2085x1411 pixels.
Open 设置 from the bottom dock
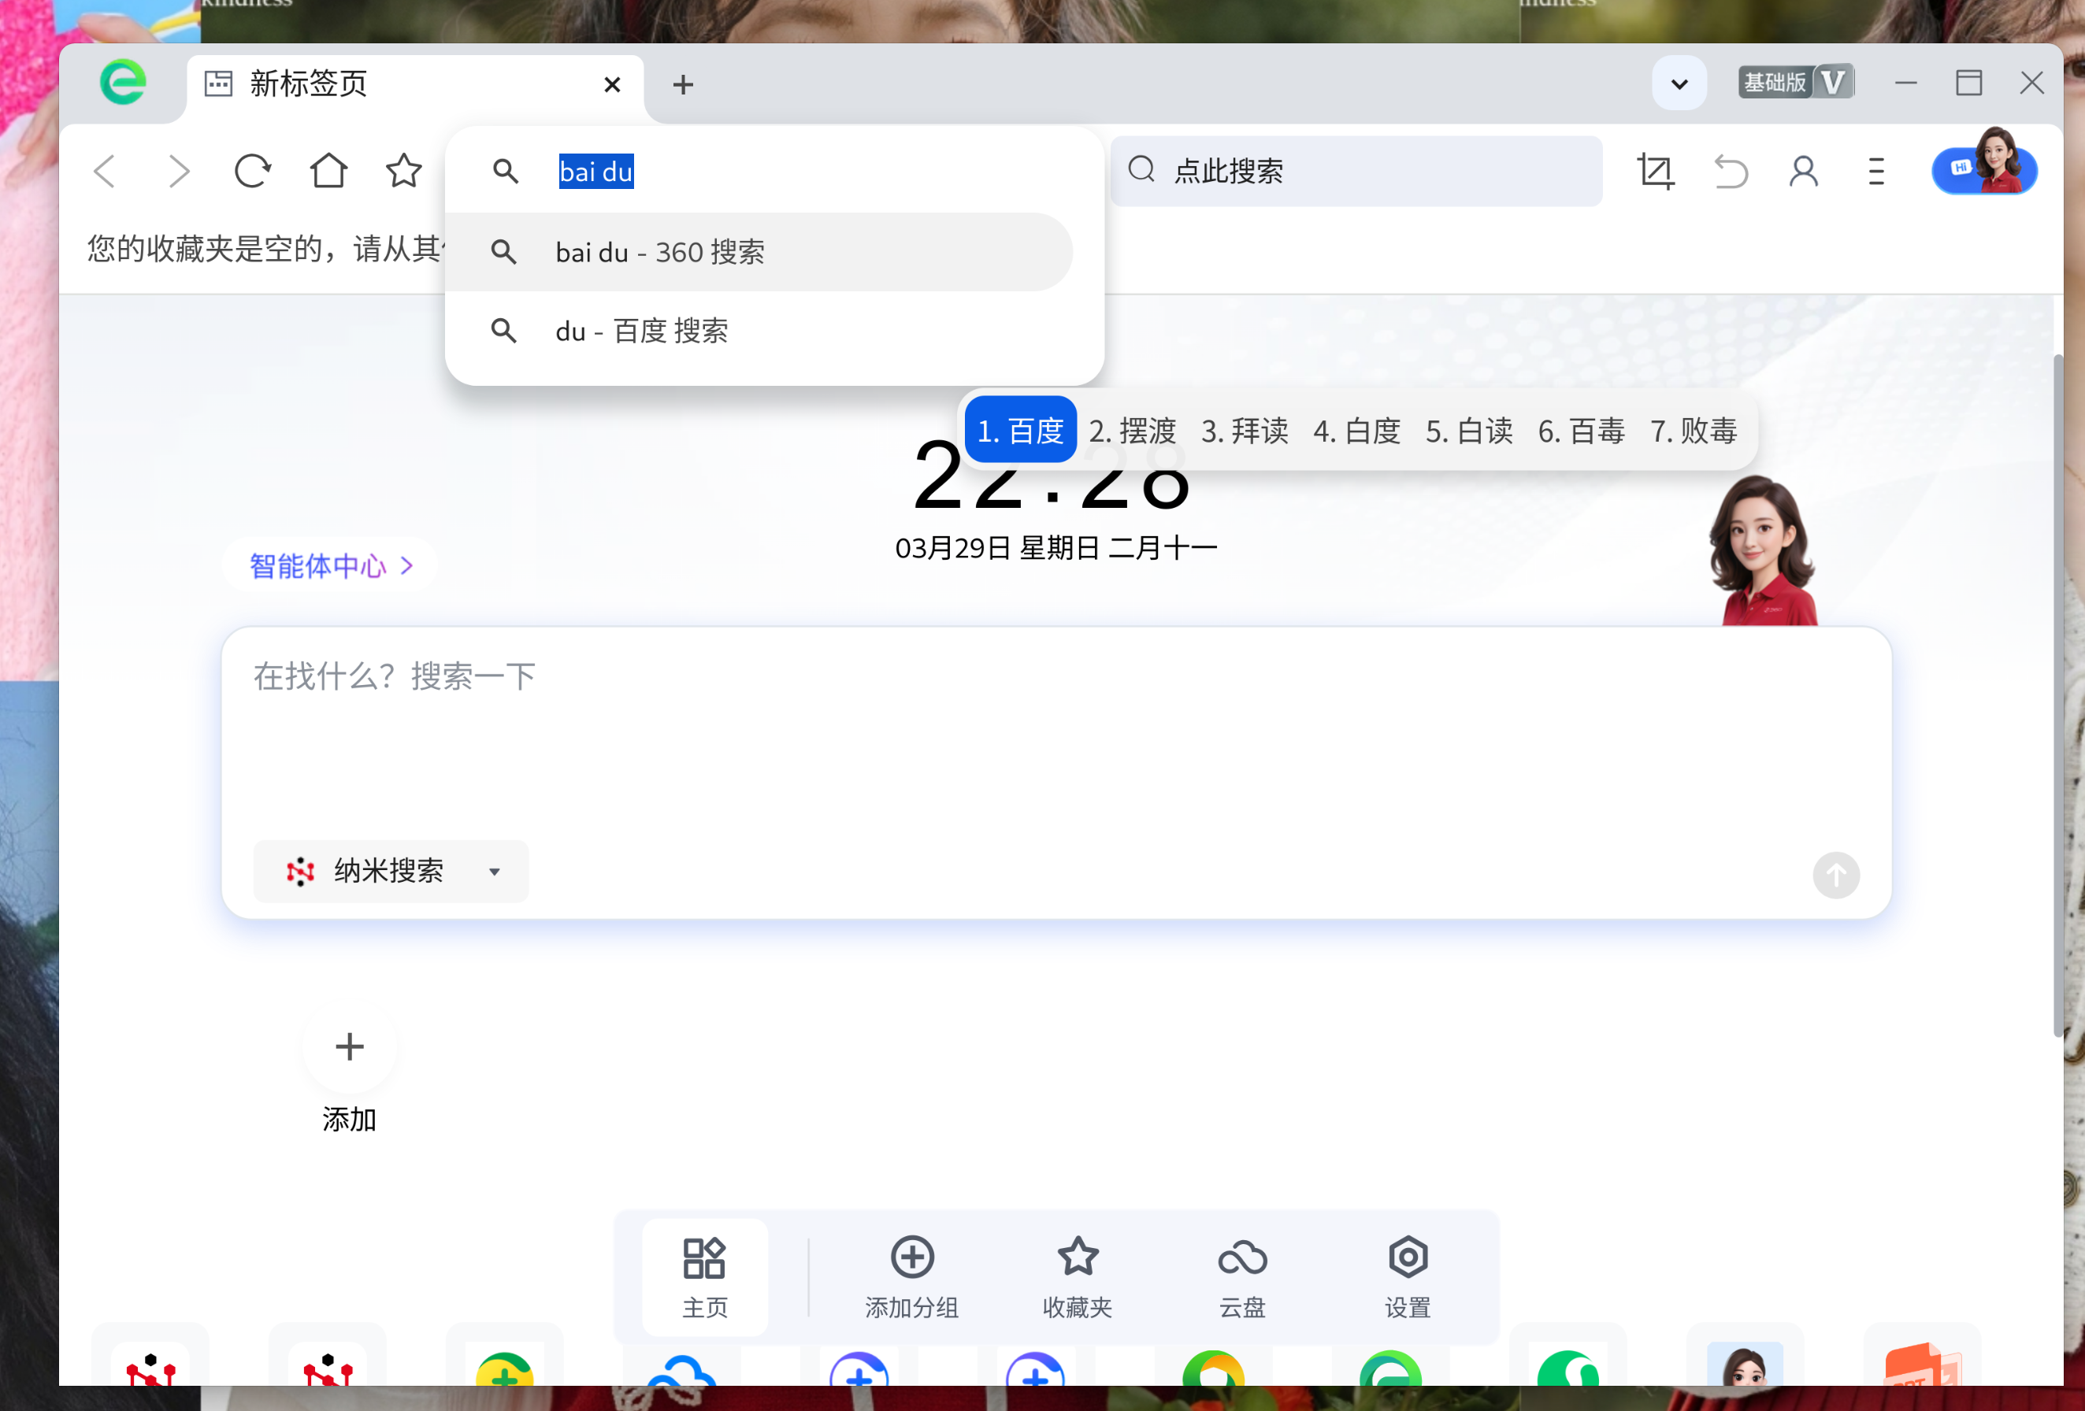(1407, 1277)
